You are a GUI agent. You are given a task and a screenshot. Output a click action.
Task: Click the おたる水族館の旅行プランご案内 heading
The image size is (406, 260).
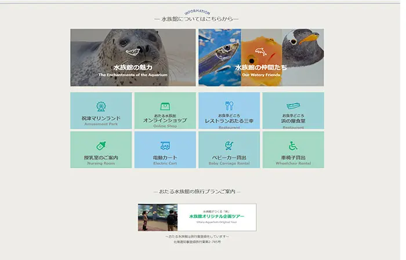click(197, 192)
